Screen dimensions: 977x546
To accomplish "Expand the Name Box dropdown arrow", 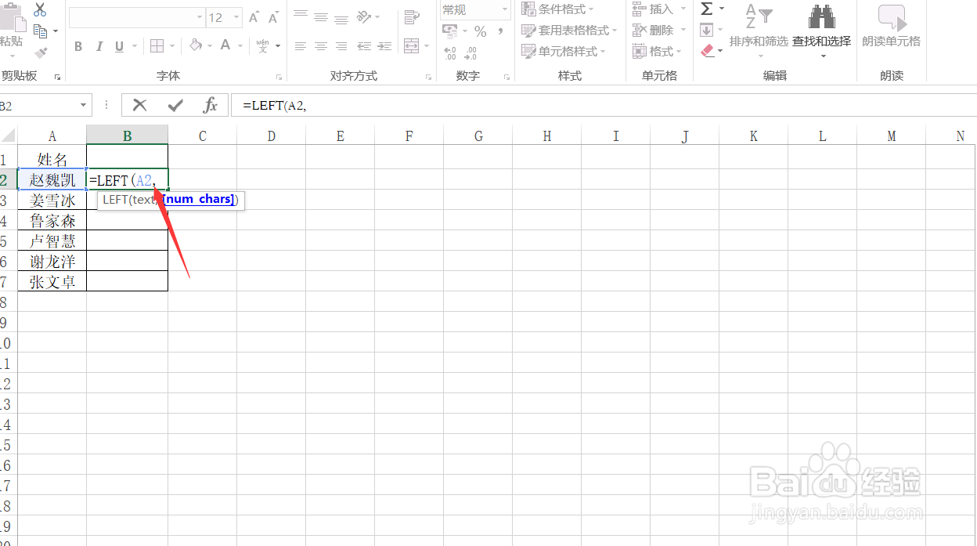I will [x=84, y=105].
